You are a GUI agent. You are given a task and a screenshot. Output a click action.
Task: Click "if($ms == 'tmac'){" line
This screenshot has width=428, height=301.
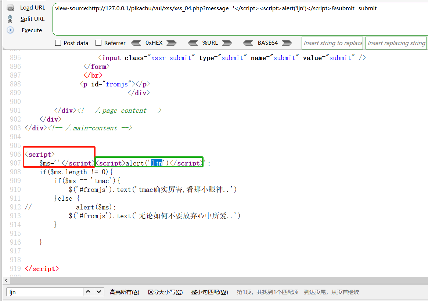point(87,181)
